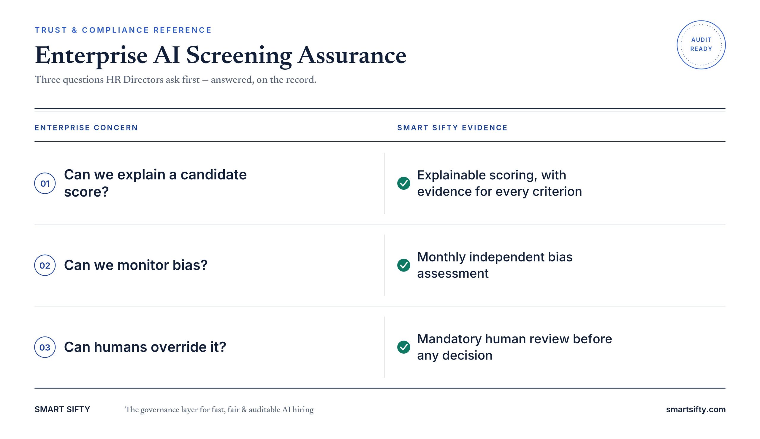Viewport: 760px width, 439px height.
Task: Click the 02 numbered circle
Action: (45, 265)
